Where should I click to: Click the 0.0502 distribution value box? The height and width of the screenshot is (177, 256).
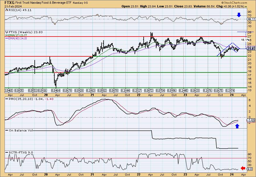[102, 90]
